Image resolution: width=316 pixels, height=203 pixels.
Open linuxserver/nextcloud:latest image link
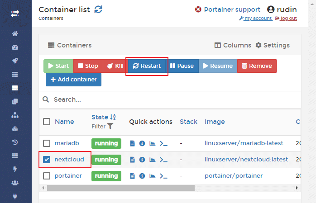pyautogui.click(x=246, y=160)
